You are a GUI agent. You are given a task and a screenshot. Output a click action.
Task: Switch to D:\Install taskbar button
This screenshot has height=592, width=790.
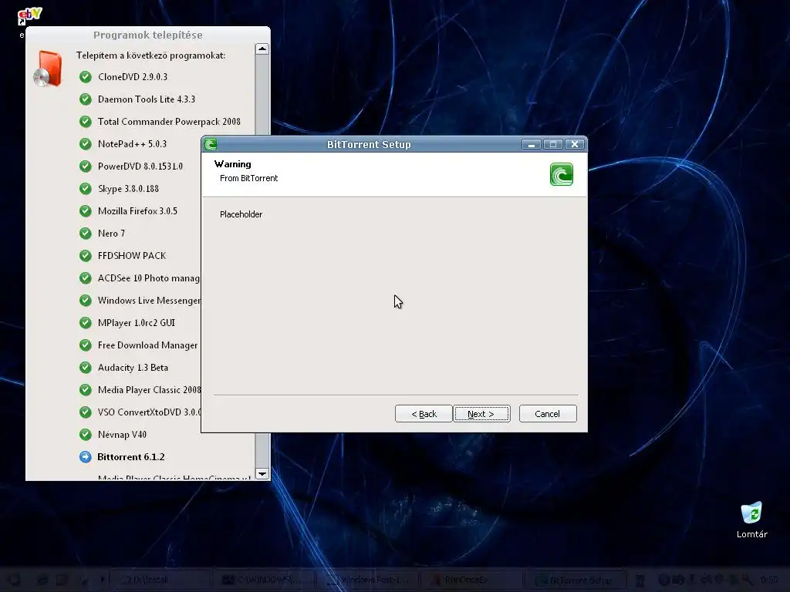coord(159,580)
